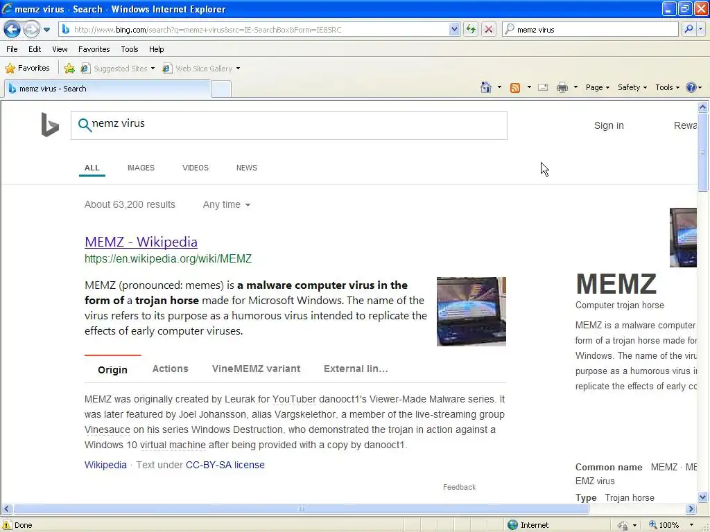Open the Any time filter dropdown
This screenshot has width=710, height=532.
(227, 204)
